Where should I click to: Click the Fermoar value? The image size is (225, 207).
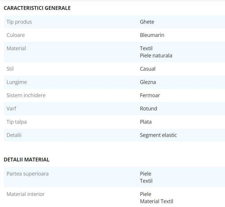(x=150, y=95)
